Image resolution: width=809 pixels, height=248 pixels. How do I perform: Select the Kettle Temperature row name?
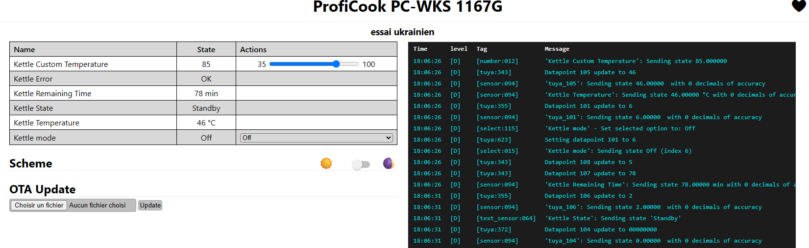pos(47,123)
